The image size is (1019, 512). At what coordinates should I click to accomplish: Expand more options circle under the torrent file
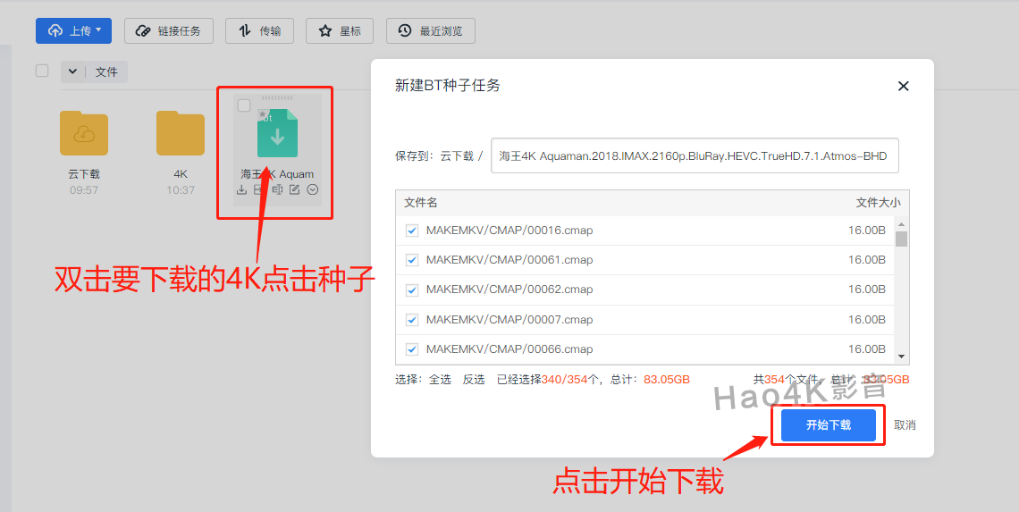click(x=313, y=189)
